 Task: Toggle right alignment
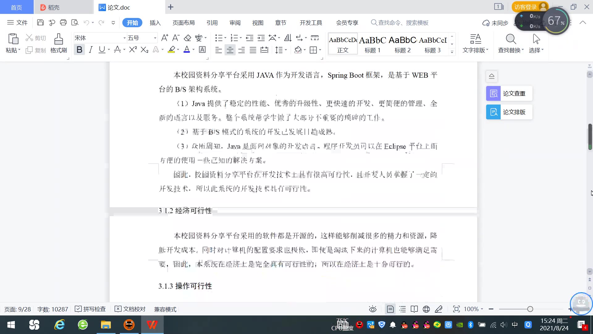[241, 50]
